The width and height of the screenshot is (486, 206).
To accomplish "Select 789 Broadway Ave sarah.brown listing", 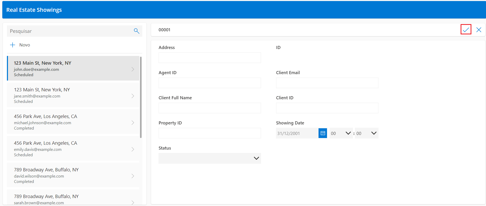I will tap(73, 197).
